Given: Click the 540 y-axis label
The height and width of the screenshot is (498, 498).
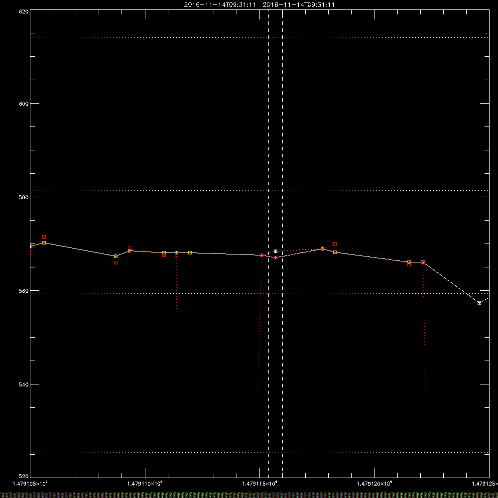Looking at the screenshot, I should [x=24, y=384].
